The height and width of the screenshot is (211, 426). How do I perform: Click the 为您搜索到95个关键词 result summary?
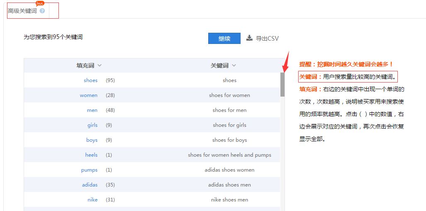53,37
